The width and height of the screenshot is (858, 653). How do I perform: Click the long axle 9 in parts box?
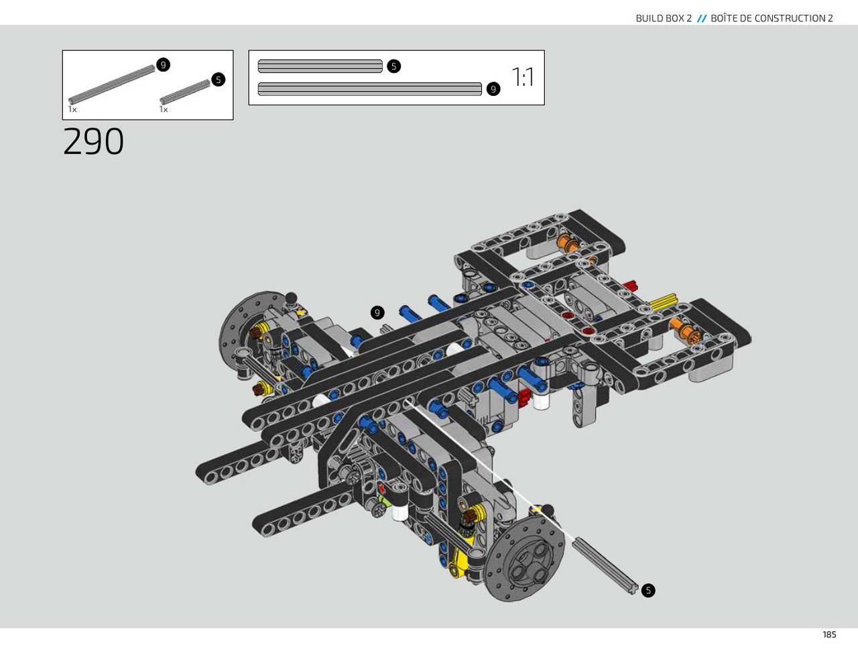[112, 84]
